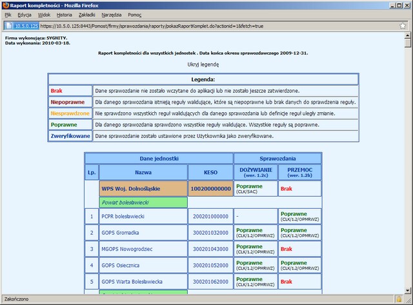
Task: Click the Firefox icon in the title bar
Action: click(6, 5)
